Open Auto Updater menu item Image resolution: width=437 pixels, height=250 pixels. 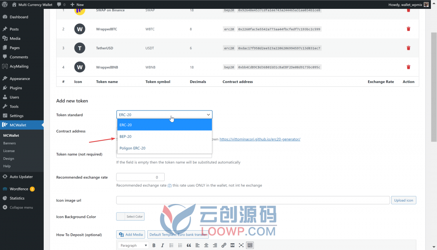tap(22, 177)
